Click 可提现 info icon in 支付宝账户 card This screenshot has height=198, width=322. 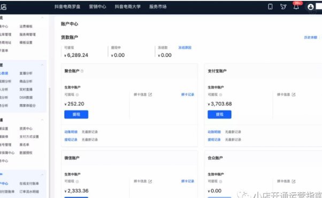click(x=220, y=94)
